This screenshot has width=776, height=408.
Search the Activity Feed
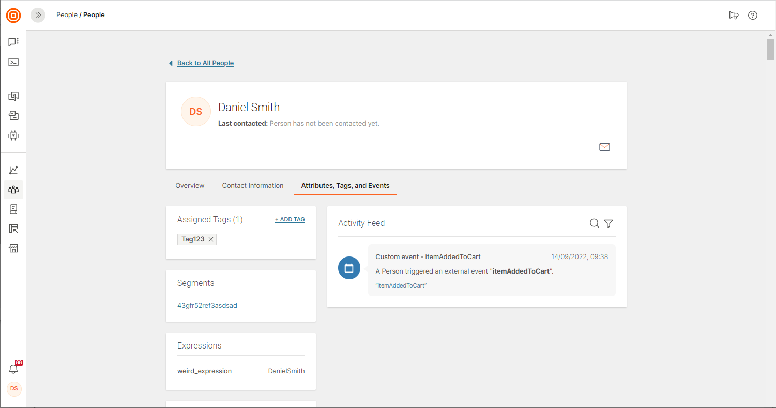point(595,223)
